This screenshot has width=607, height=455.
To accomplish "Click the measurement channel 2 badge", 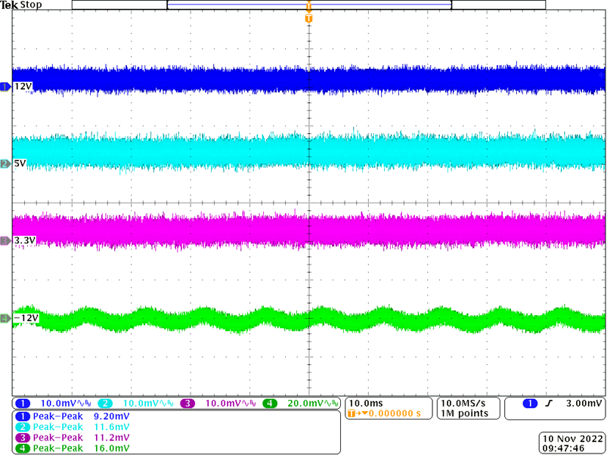I will 23,427.
